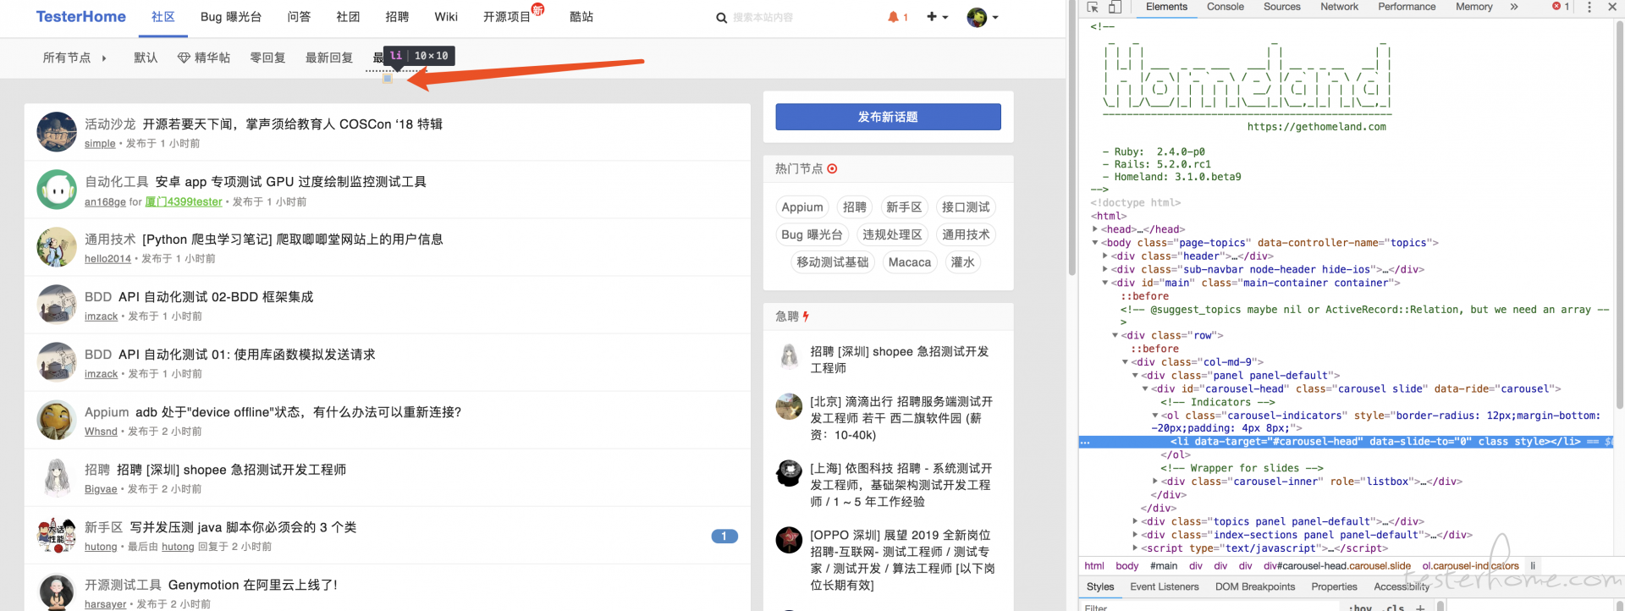The width and height of the screenshot is (1625, 611).
Task: Expand the index-sections panel div node
Action: pyautogui.click(x=1135, y=535)
